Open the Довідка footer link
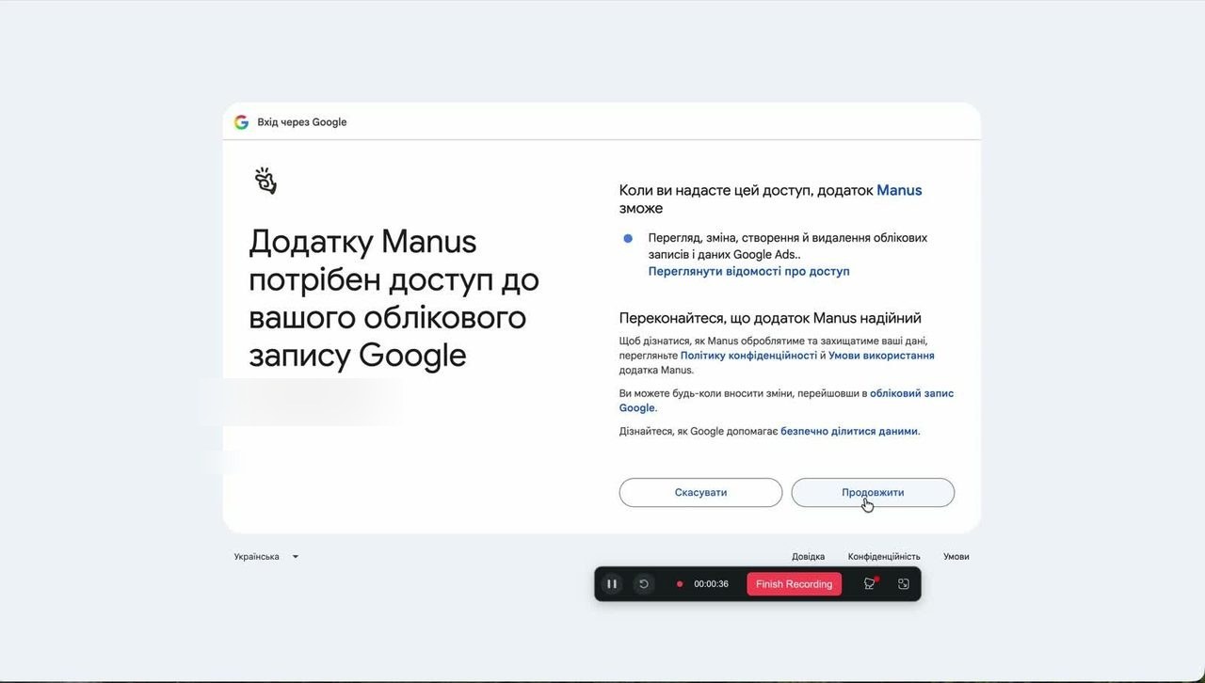The height and width of the screenshot is (683, 1205). [x=808, y=557]
